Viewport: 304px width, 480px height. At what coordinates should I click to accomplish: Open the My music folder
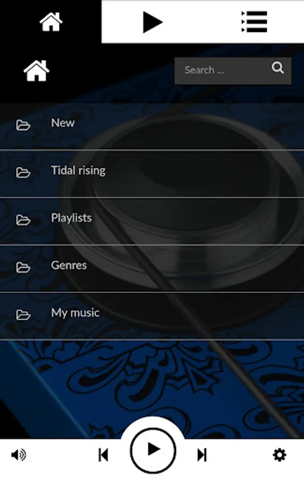click(x=152, y=316)
